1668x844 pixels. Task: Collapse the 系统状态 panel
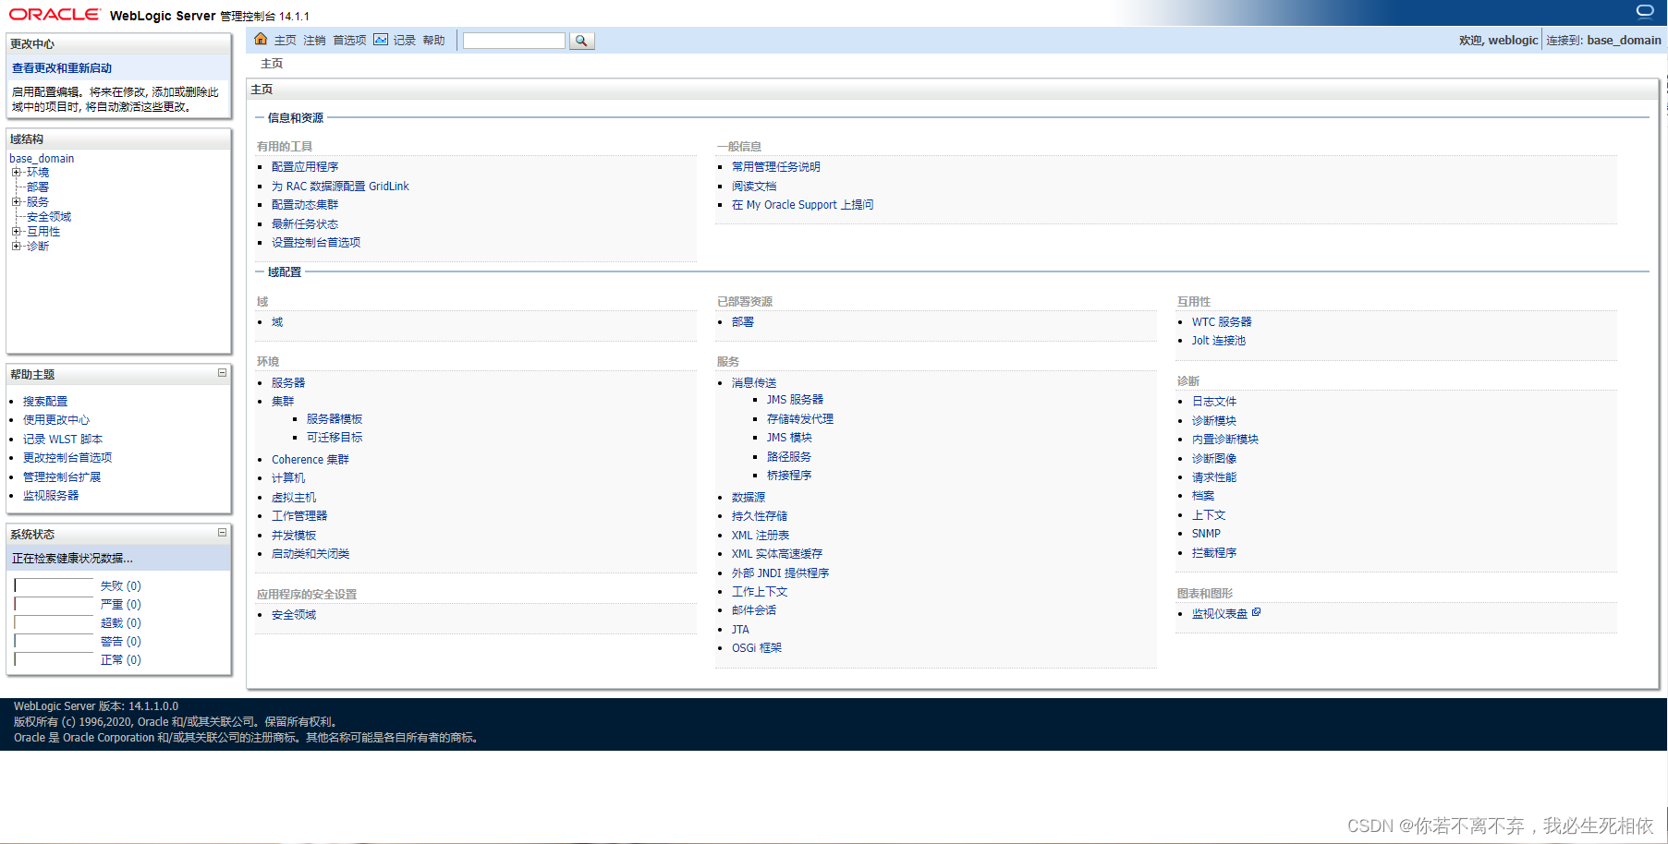tap(222, 533)
